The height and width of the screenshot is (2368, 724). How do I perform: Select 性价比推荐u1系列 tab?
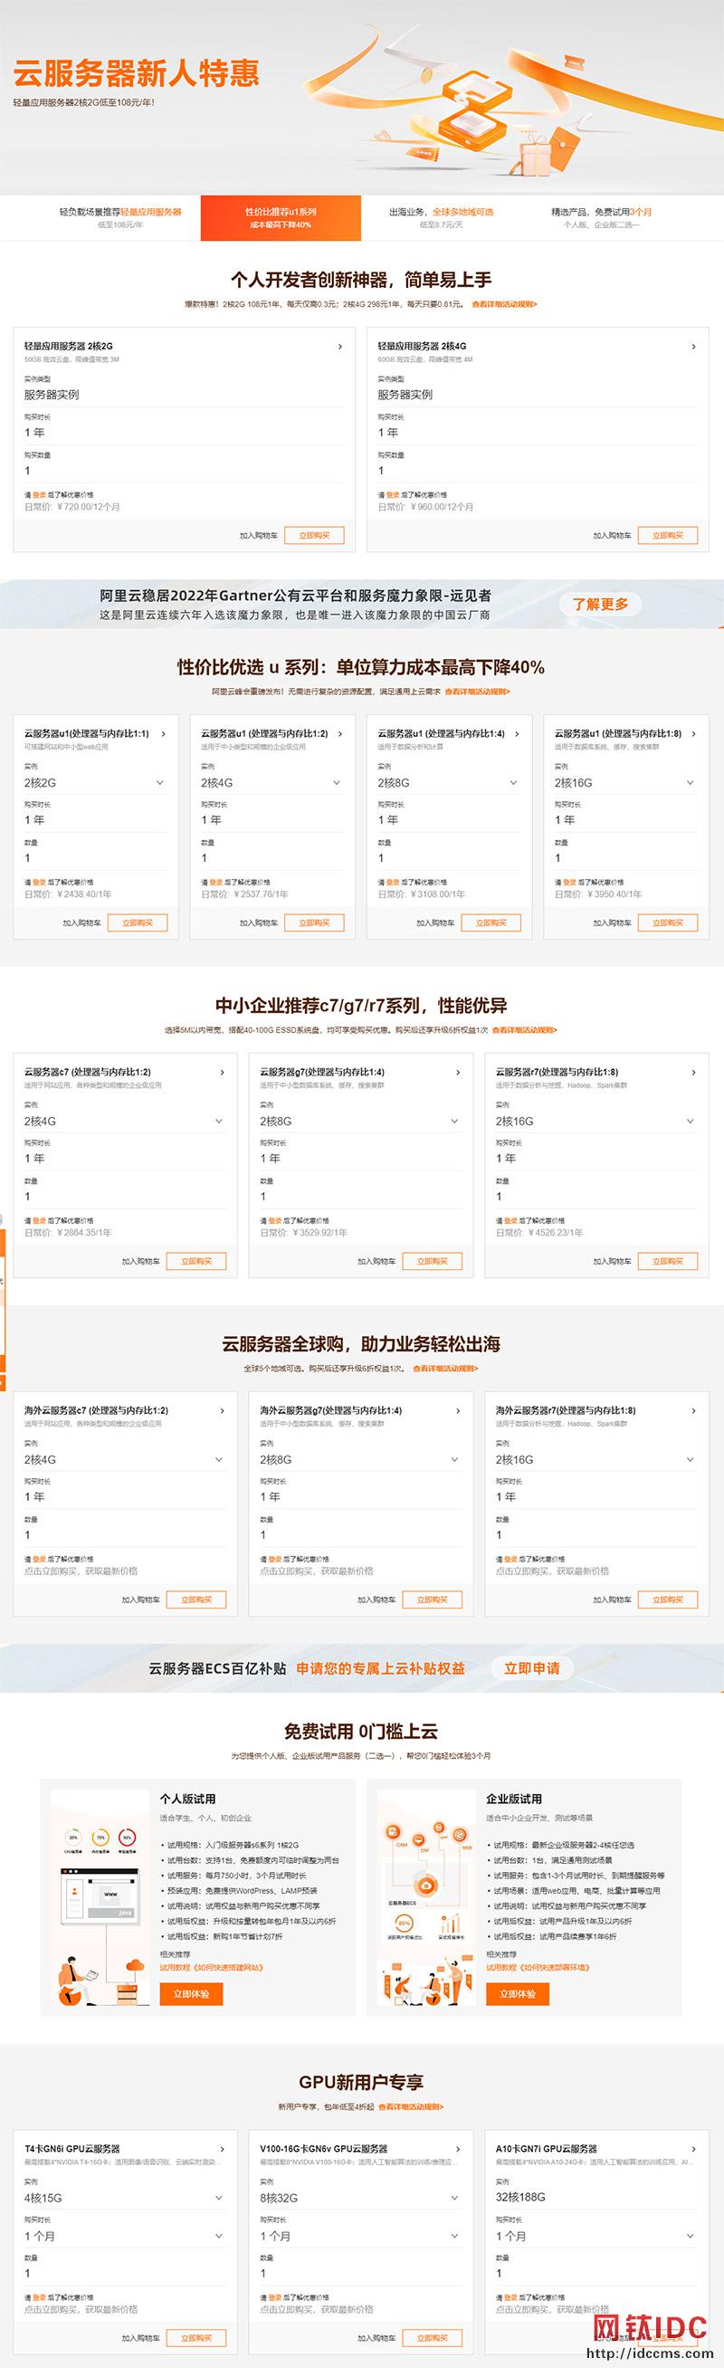[281, 217]
